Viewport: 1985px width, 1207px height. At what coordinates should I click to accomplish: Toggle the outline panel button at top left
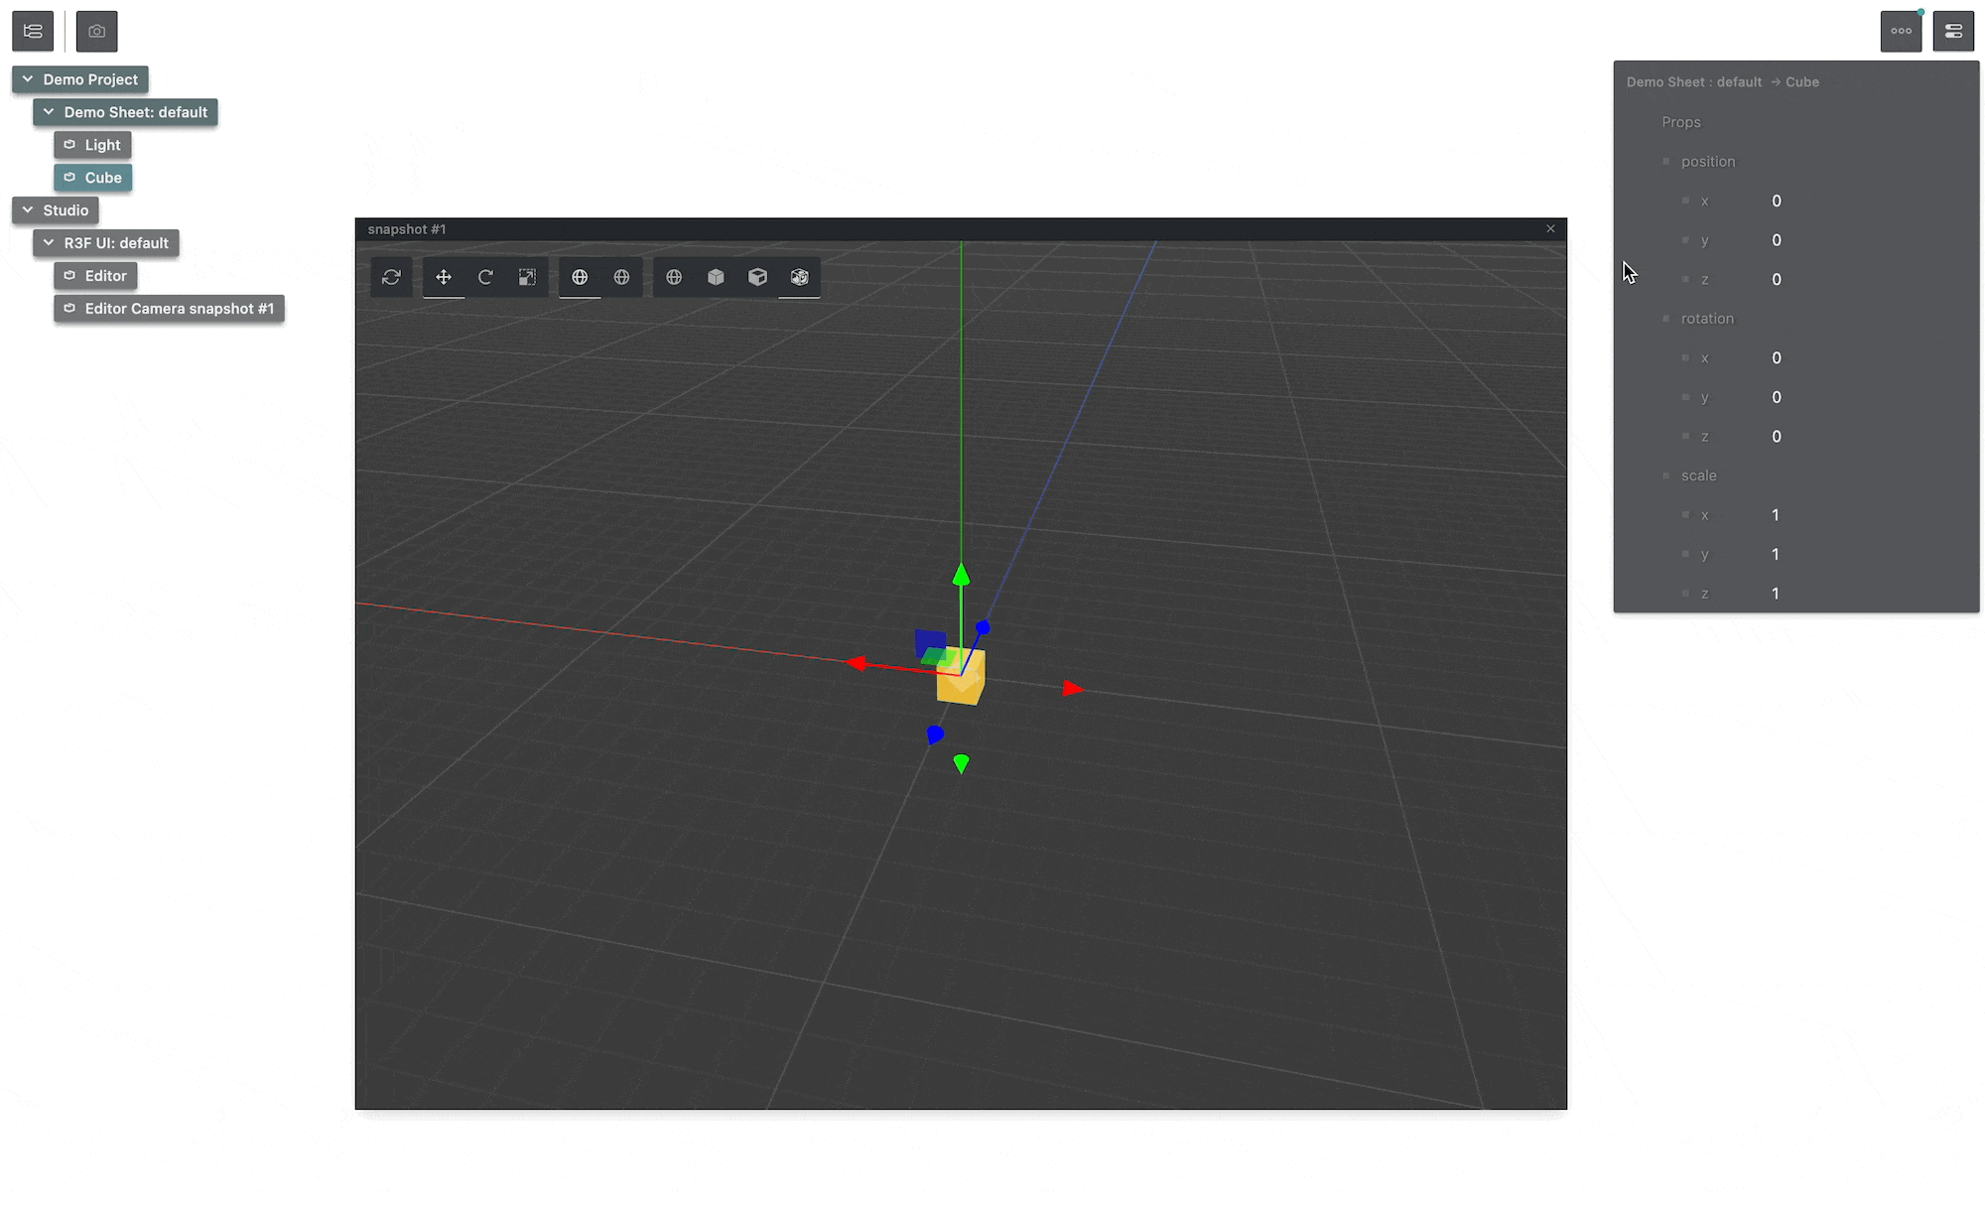coord(33,31)
